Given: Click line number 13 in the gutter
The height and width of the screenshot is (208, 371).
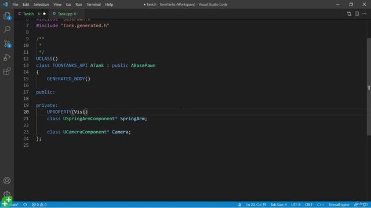Looking at the screenshot, I should coord(26,65).
